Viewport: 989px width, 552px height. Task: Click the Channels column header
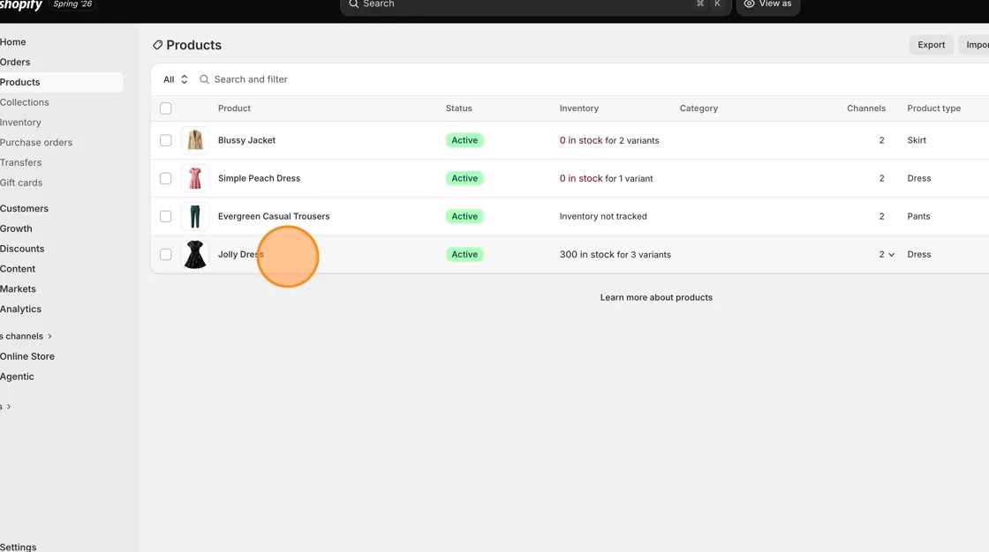866,108
